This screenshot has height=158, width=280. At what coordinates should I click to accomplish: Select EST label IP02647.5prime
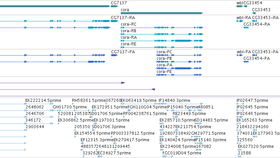point(252,101)
